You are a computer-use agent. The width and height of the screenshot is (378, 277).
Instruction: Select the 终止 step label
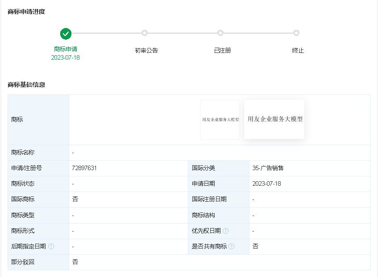[298, 50]
